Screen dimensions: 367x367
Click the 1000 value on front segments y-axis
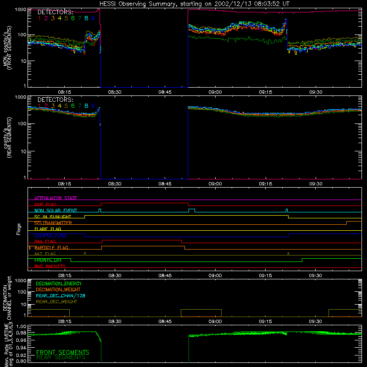(x=20, y=10)
